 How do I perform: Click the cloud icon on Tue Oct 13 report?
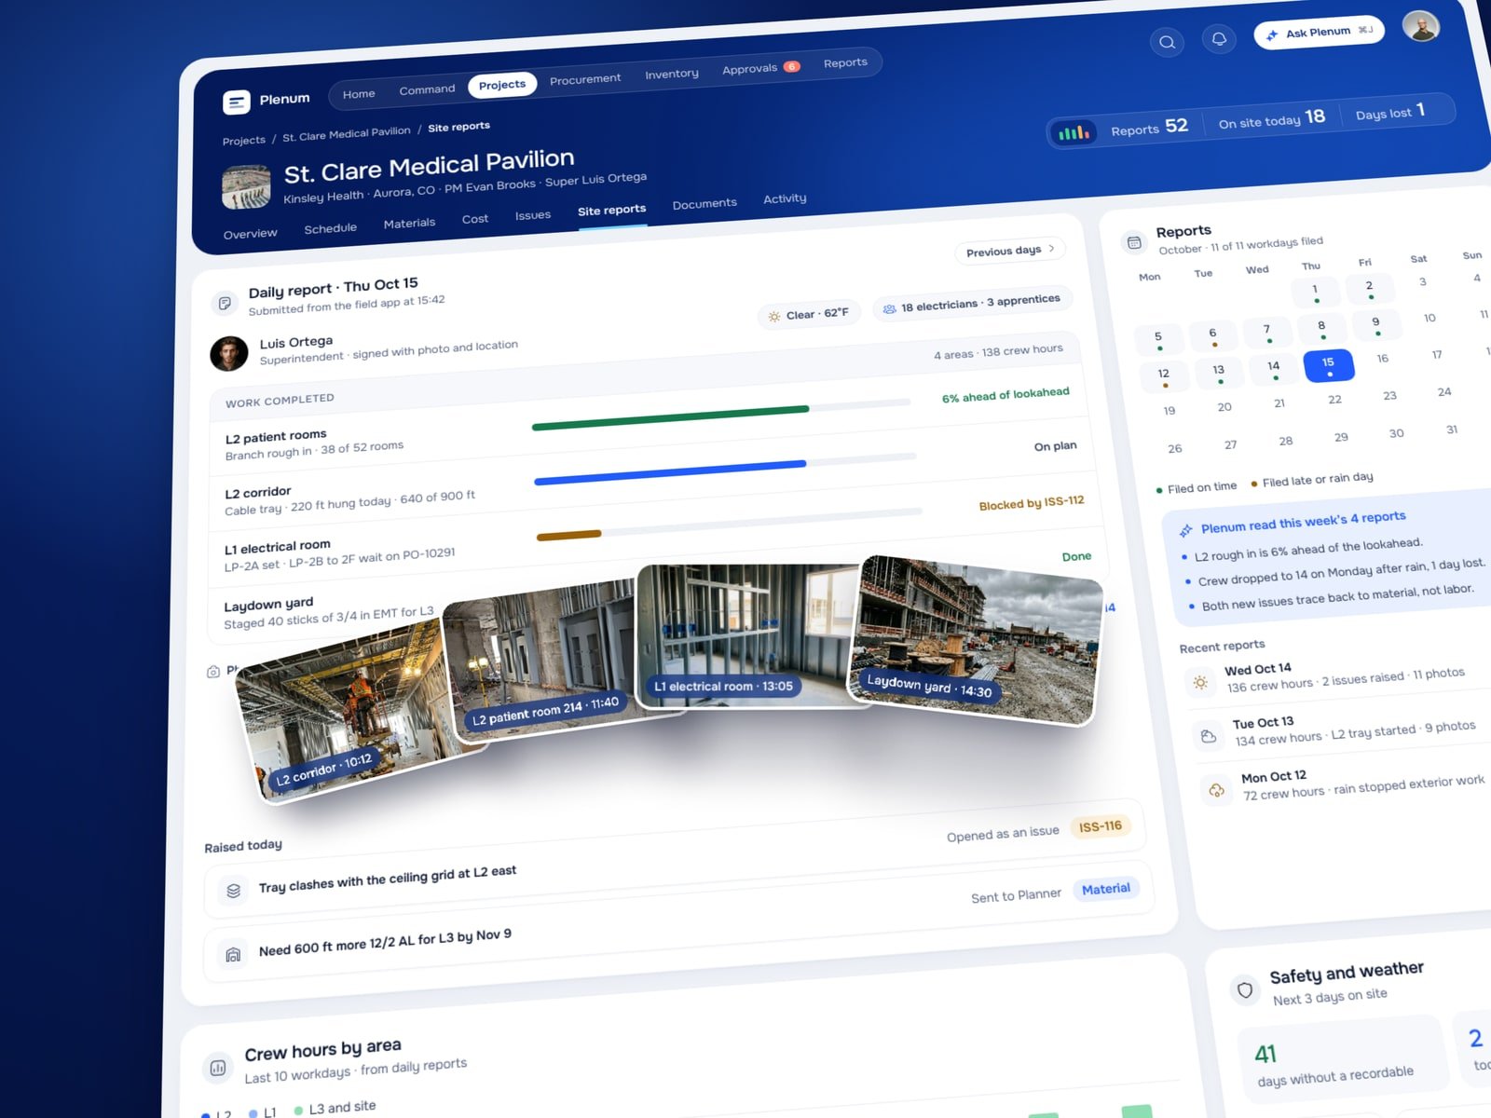point(1209,736)
